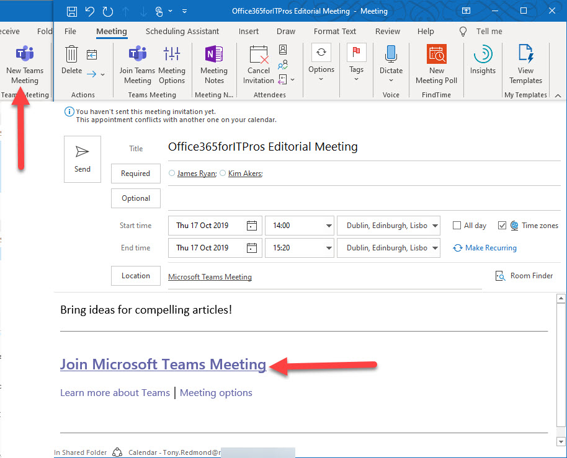Open start time zone dropdown
This screenshot has width=567, height=458.
435,226
